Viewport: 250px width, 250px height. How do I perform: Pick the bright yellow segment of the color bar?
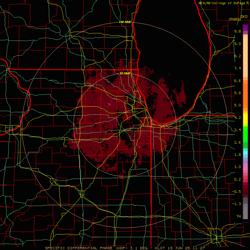tap(245, 119)
